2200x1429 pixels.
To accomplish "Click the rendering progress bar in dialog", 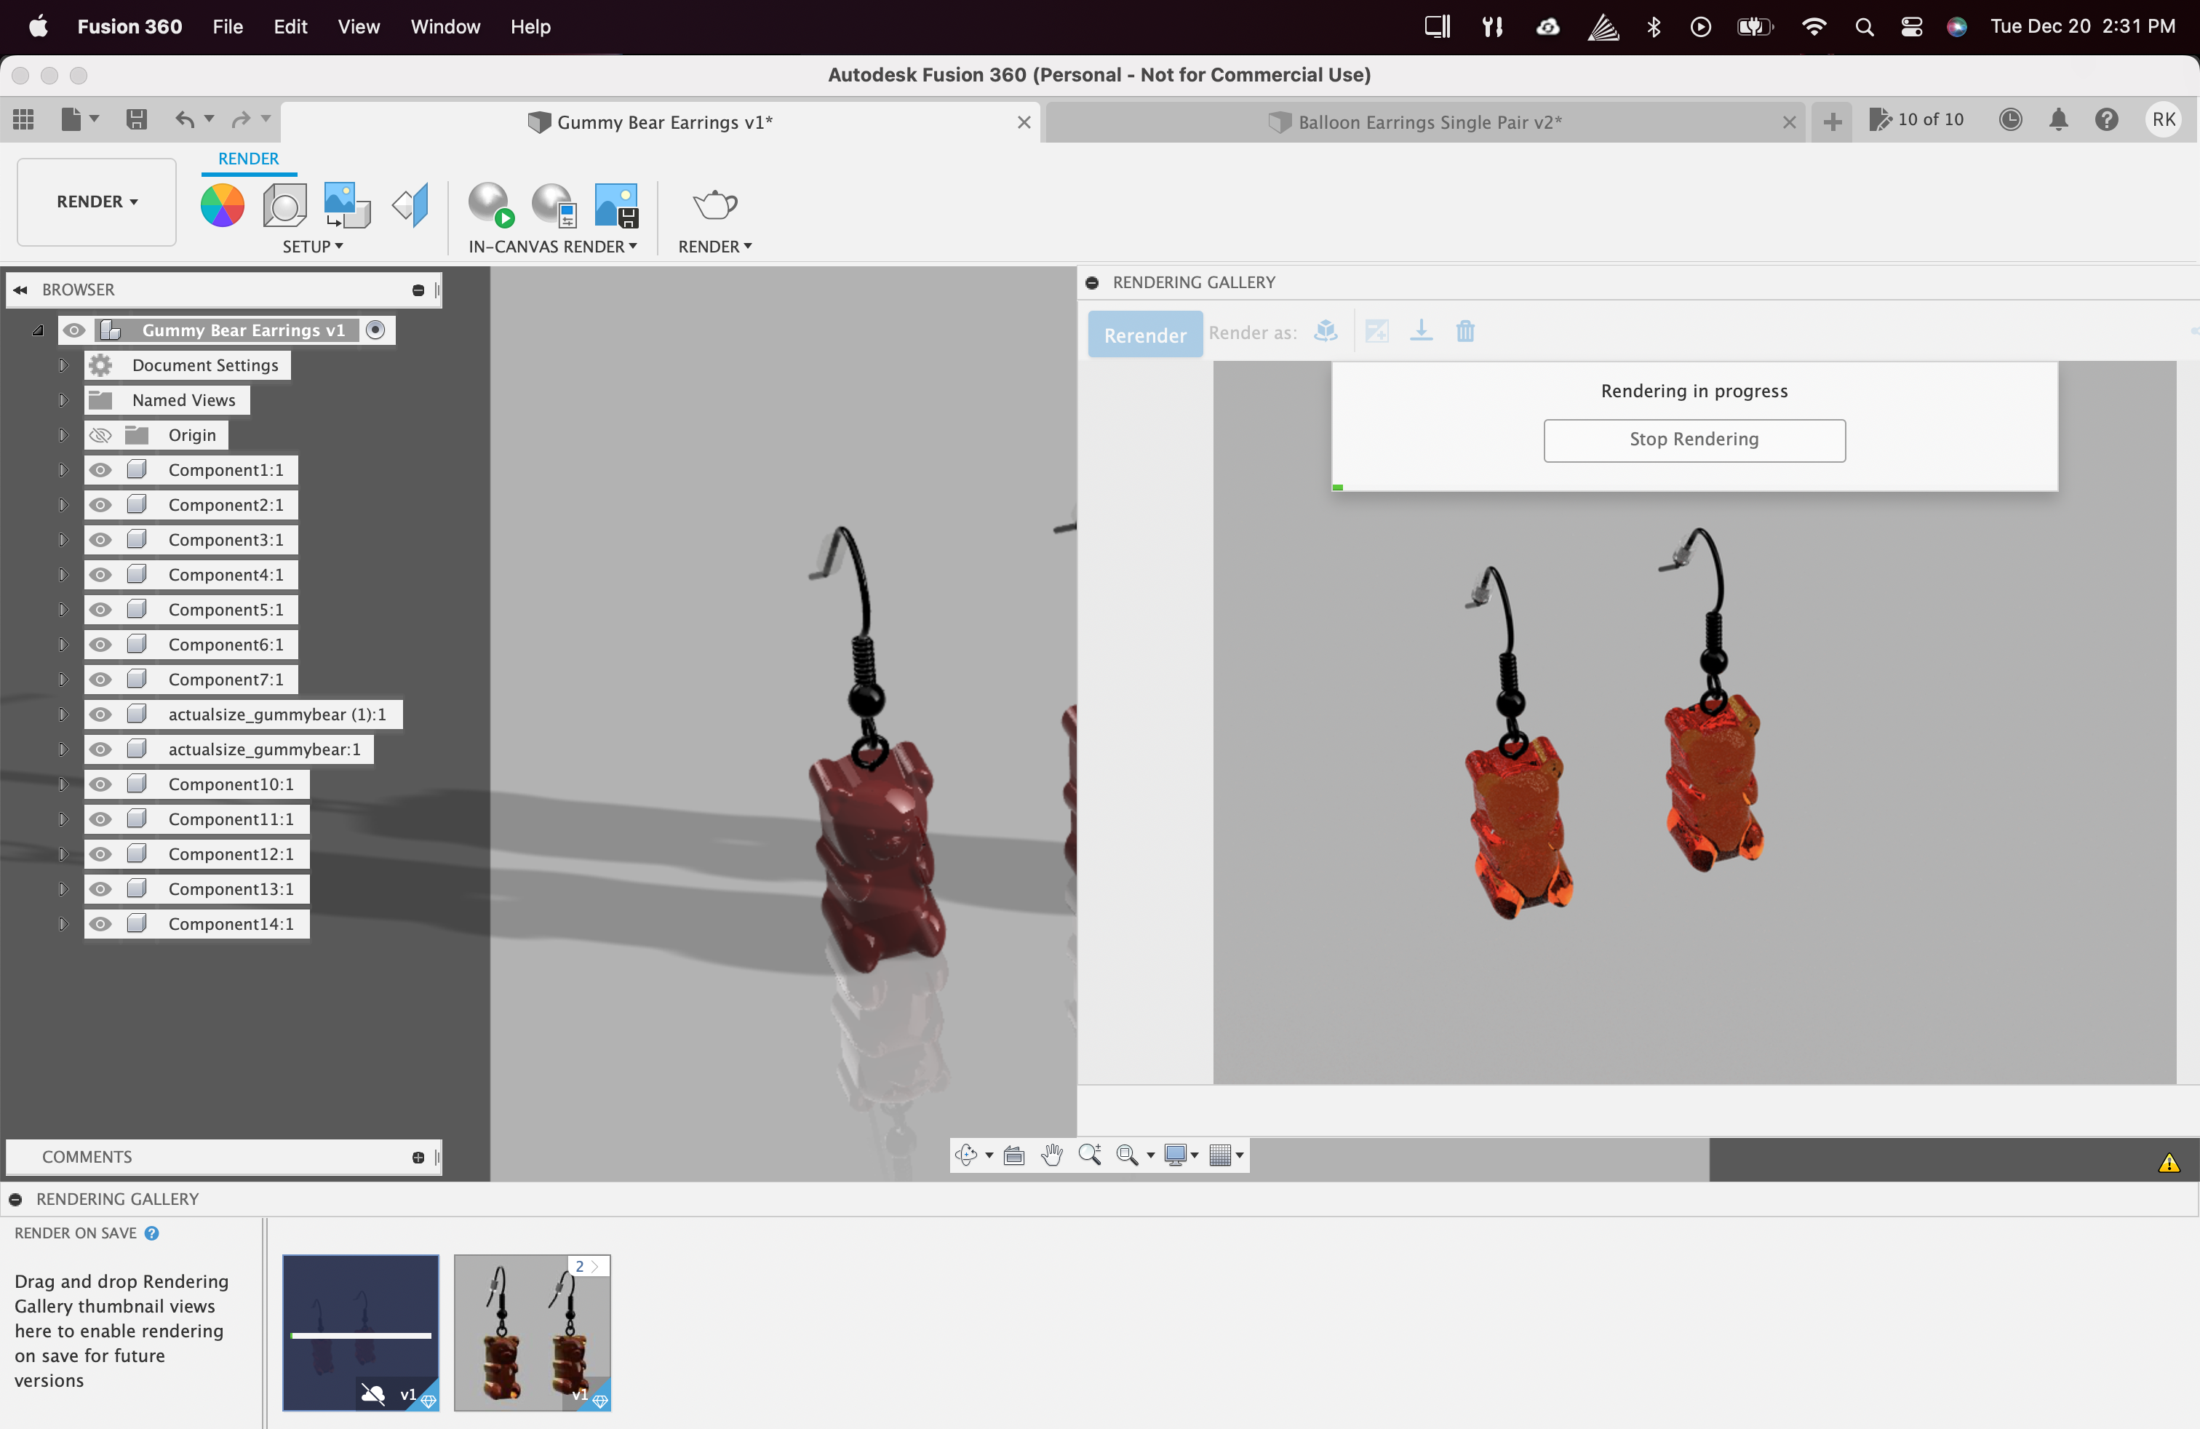I will click(x=1694, y=487).
